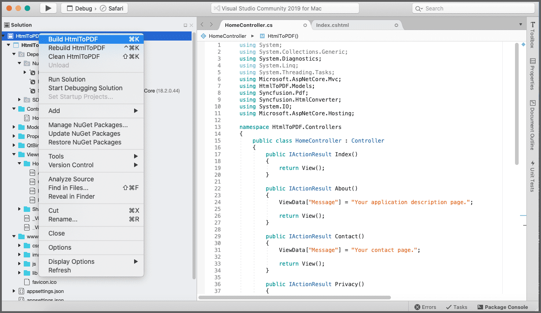This screenshot has width=541, height=313.
Task: Close the Index.cshtml tab circle
Action: pyautogui.click(x=396, y=25)
